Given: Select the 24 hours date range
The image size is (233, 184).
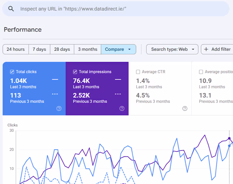Looking at the screenshot, I should tap(16, 49).
